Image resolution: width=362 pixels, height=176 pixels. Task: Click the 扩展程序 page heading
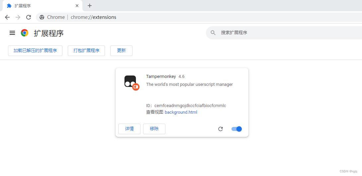[49, 33]
